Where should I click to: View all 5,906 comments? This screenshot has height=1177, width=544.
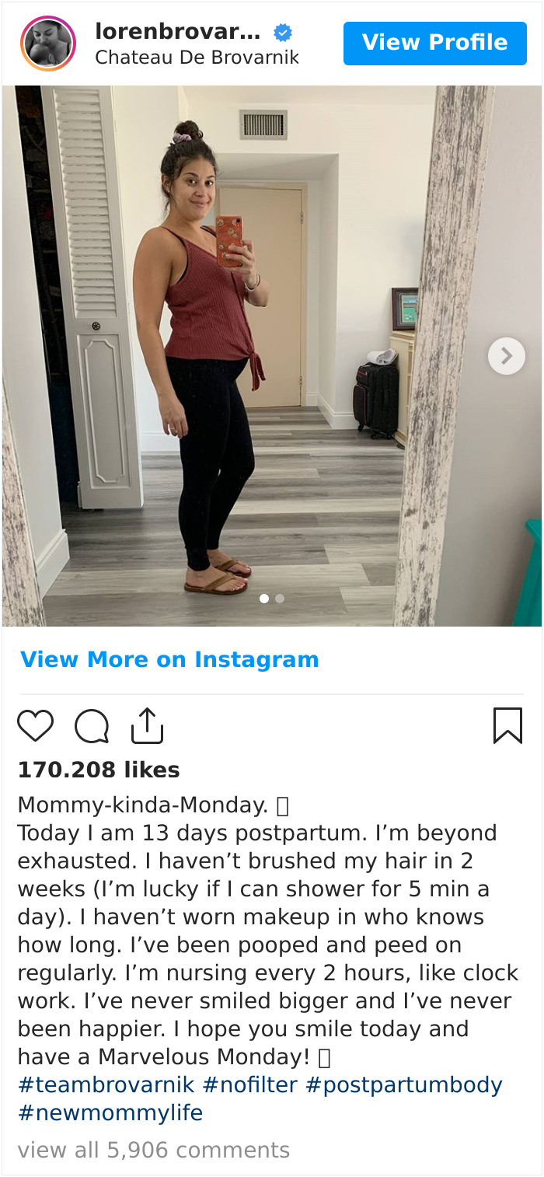tap(154, 1150)
